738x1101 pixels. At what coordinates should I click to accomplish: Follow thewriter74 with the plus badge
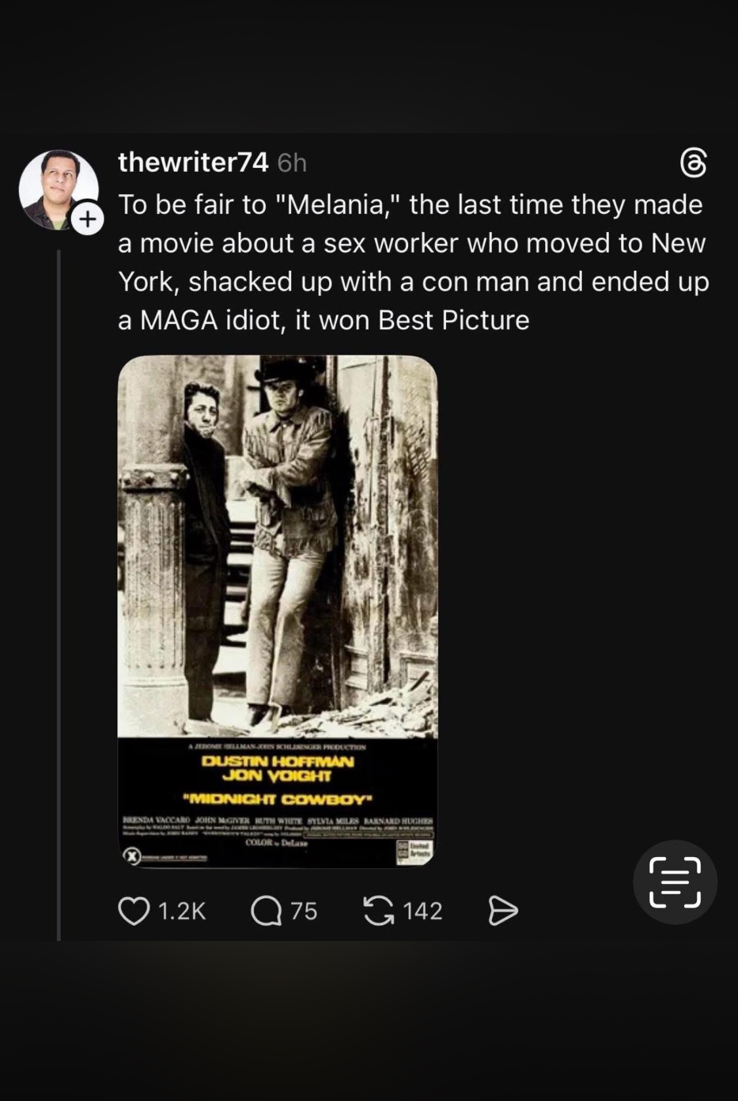tap(87, 220)
